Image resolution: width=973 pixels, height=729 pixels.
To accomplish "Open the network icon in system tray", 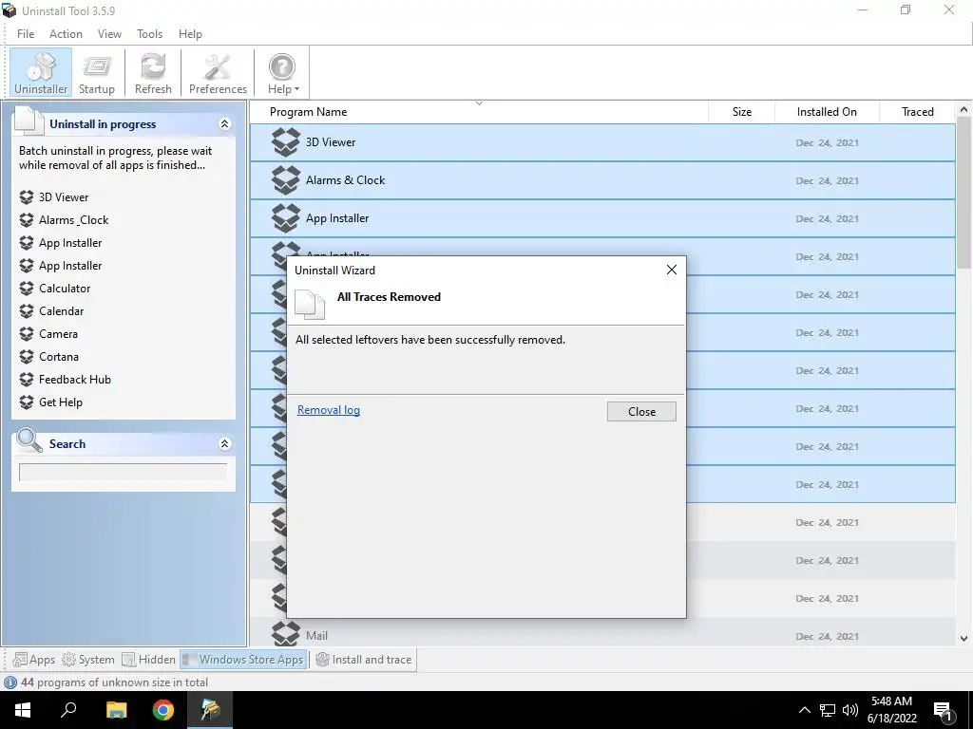I will click(x=828, y=710).
